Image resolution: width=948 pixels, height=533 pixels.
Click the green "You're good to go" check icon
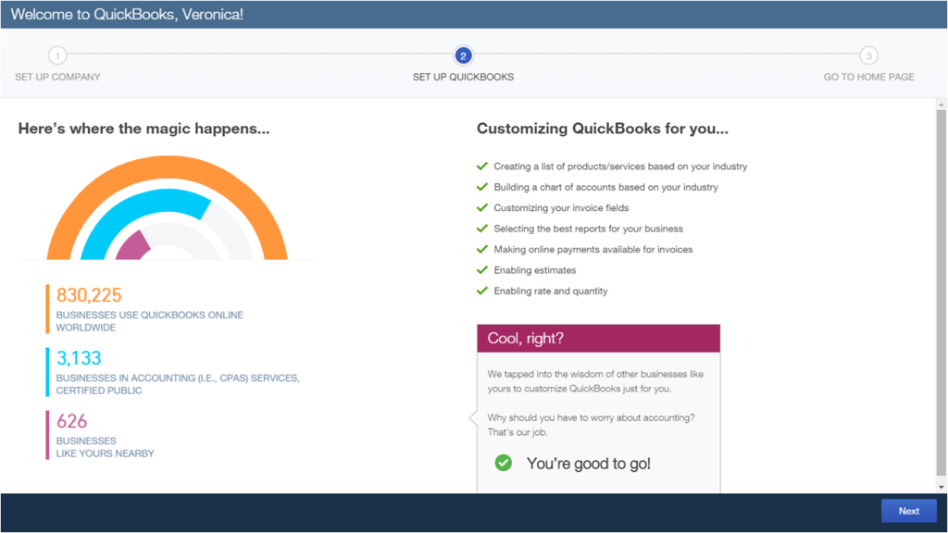[x=503, y=463]
